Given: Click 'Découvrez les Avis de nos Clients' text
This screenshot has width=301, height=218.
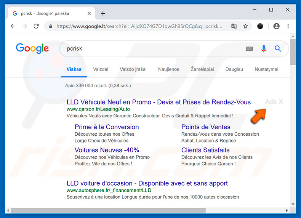Looking at the screenshot, I should pyautogui.click(x=217, y=157).
